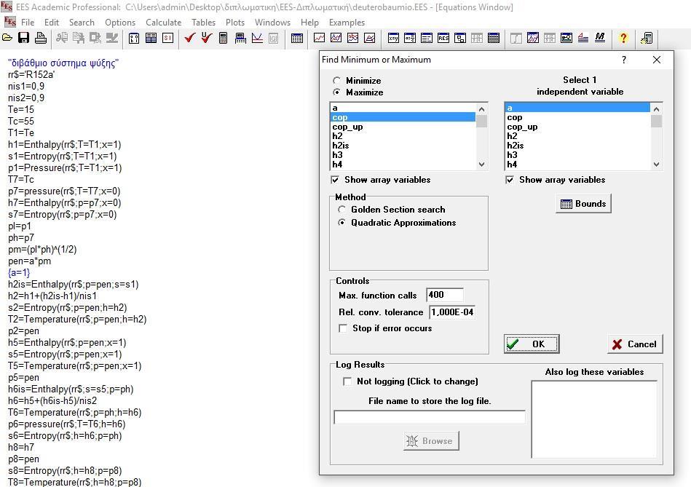Close the Find Minimum or Maximum dialog
This screenshot has height=487, width=691.
pos(657,60)
